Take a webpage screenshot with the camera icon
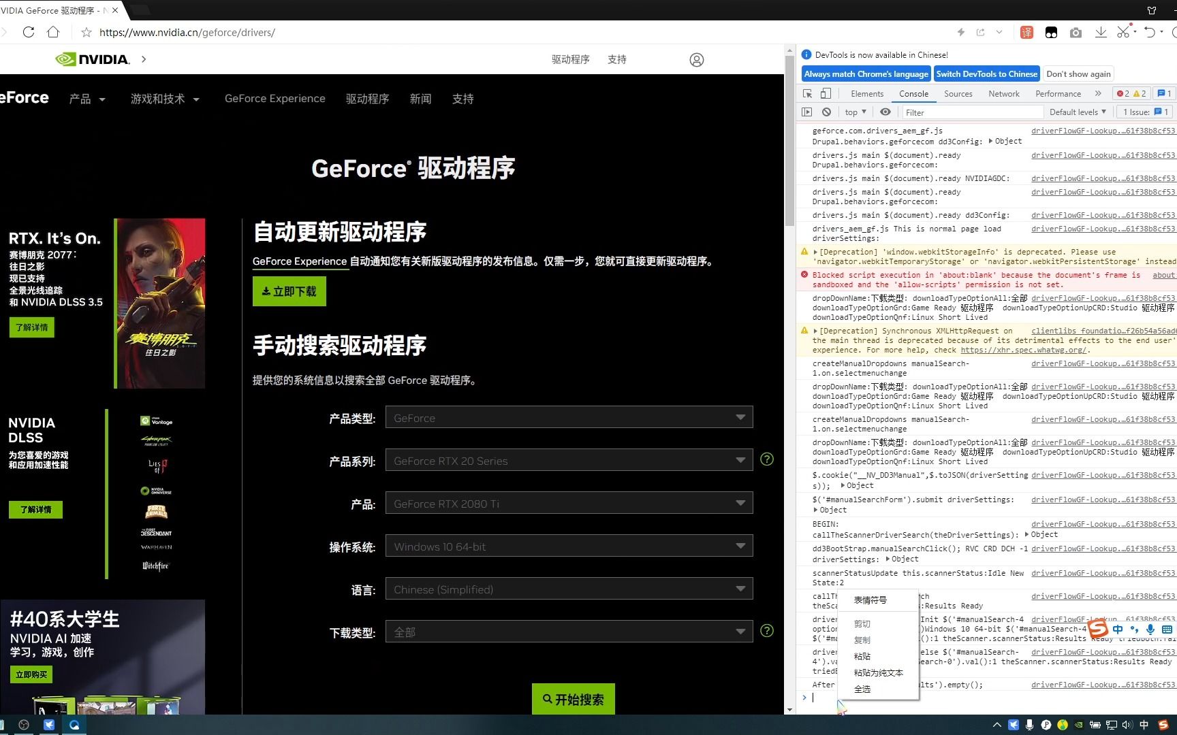 click(1076, 32)
